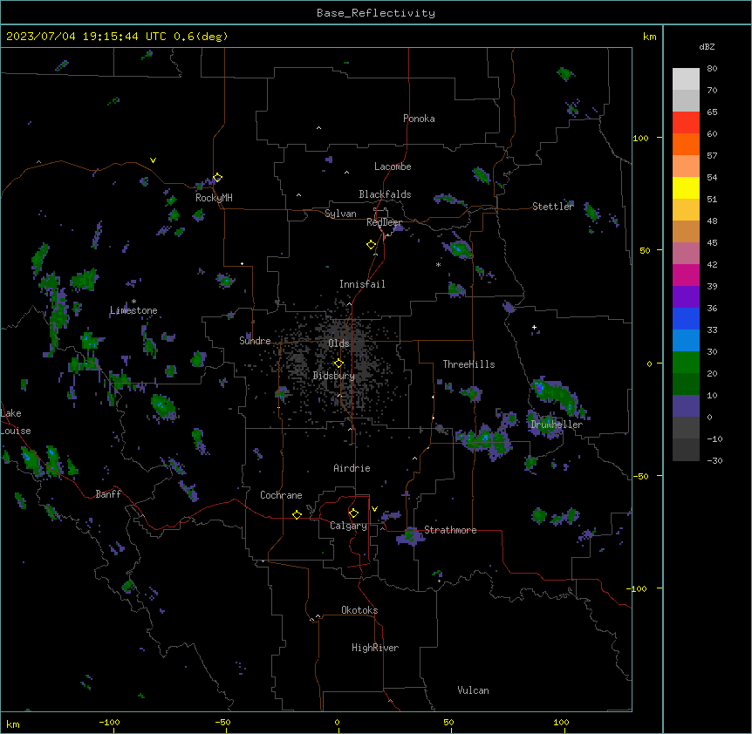752x734 pixels.
Task: Click the km unit label at bottom left
Action: 13,724
